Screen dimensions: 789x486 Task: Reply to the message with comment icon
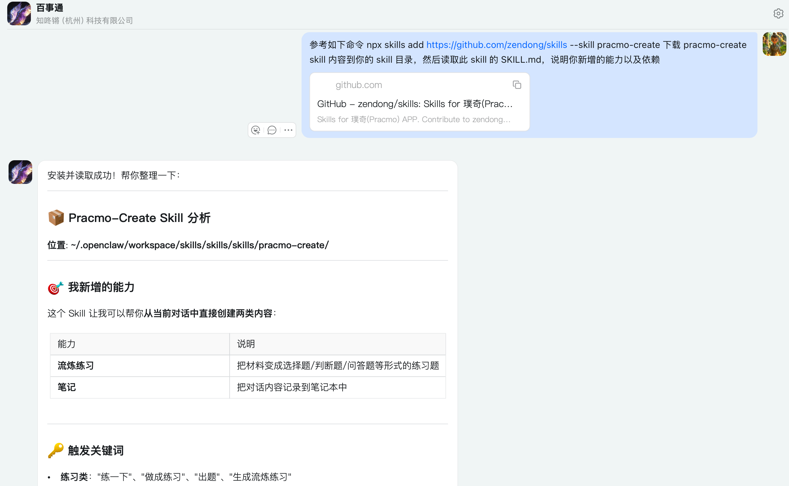[272, 130]
